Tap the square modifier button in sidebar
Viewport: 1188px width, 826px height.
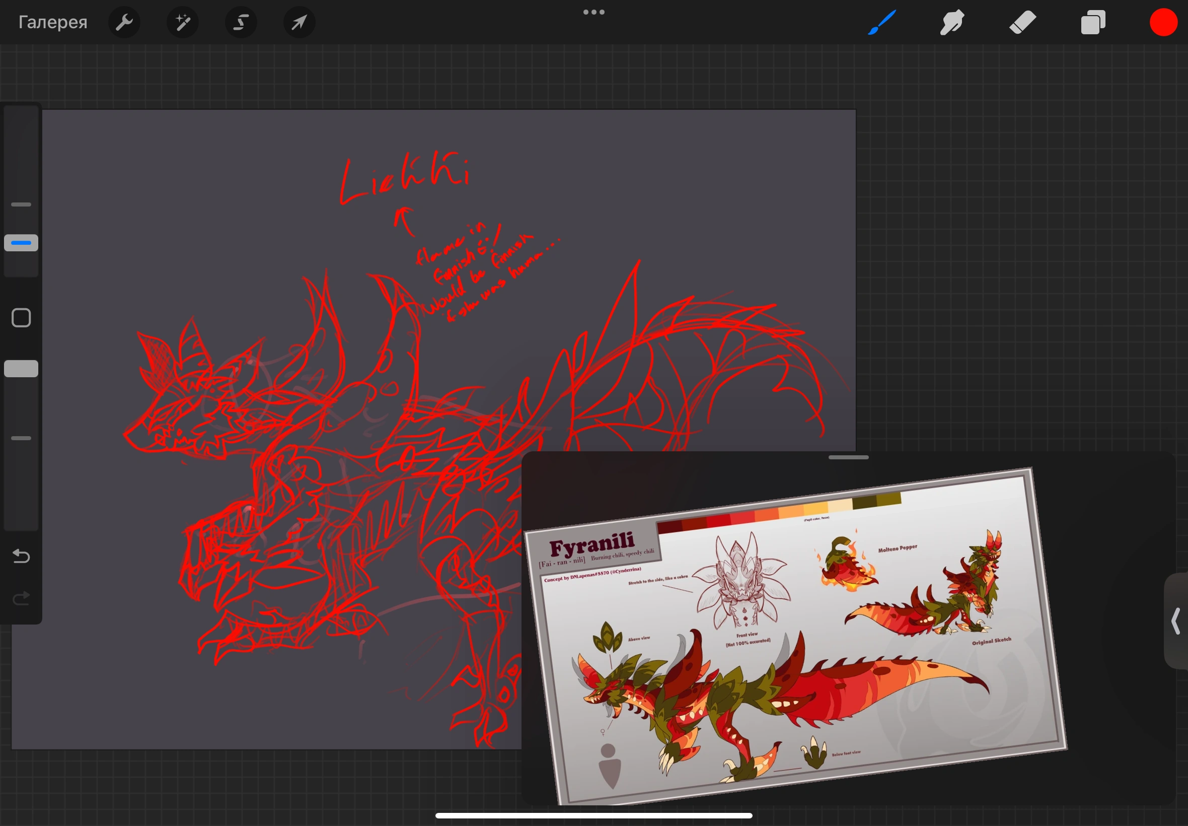pos(21,318)
